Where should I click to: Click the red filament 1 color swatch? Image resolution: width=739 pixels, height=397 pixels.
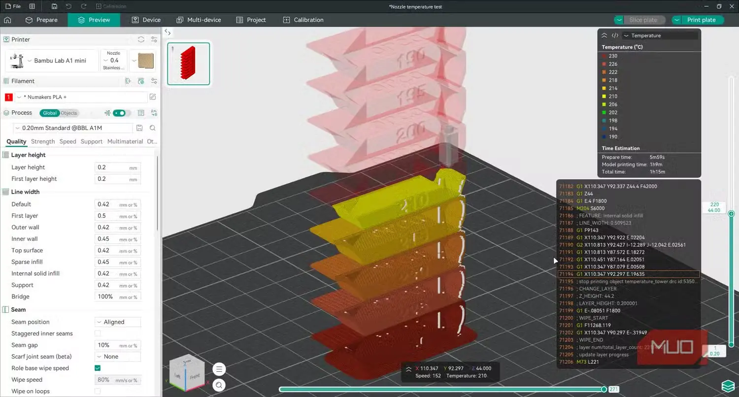(8, 97)
